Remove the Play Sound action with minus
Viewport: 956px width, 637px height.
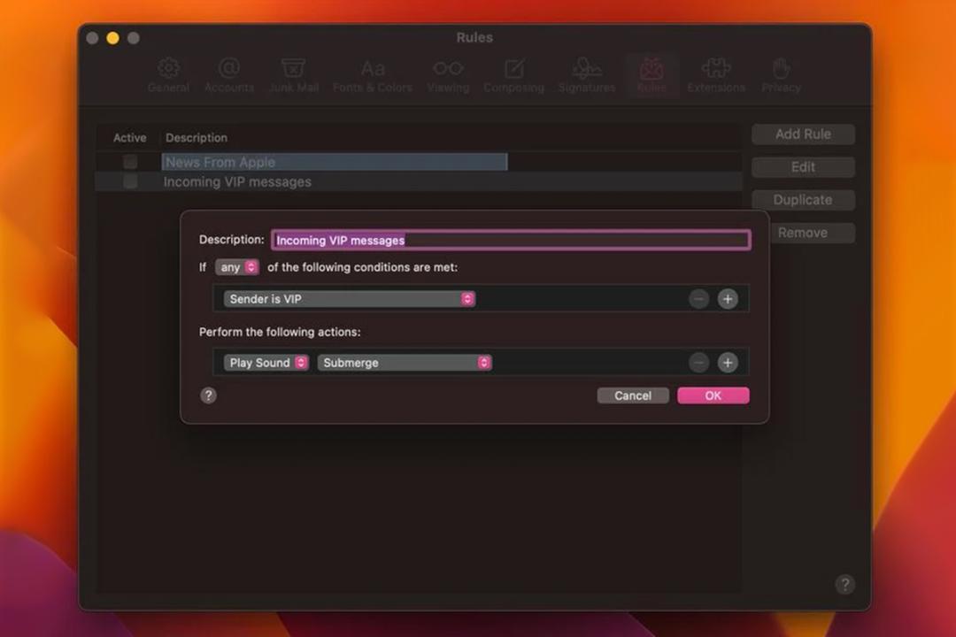(x=698, y=363)
